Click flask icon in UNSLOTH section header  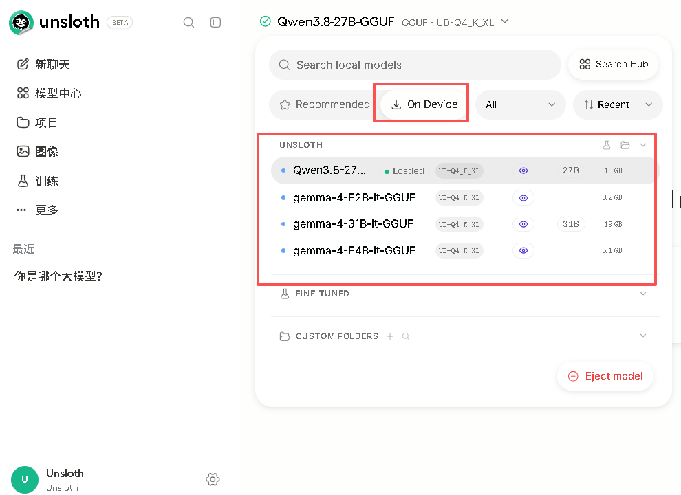point(607,145)
